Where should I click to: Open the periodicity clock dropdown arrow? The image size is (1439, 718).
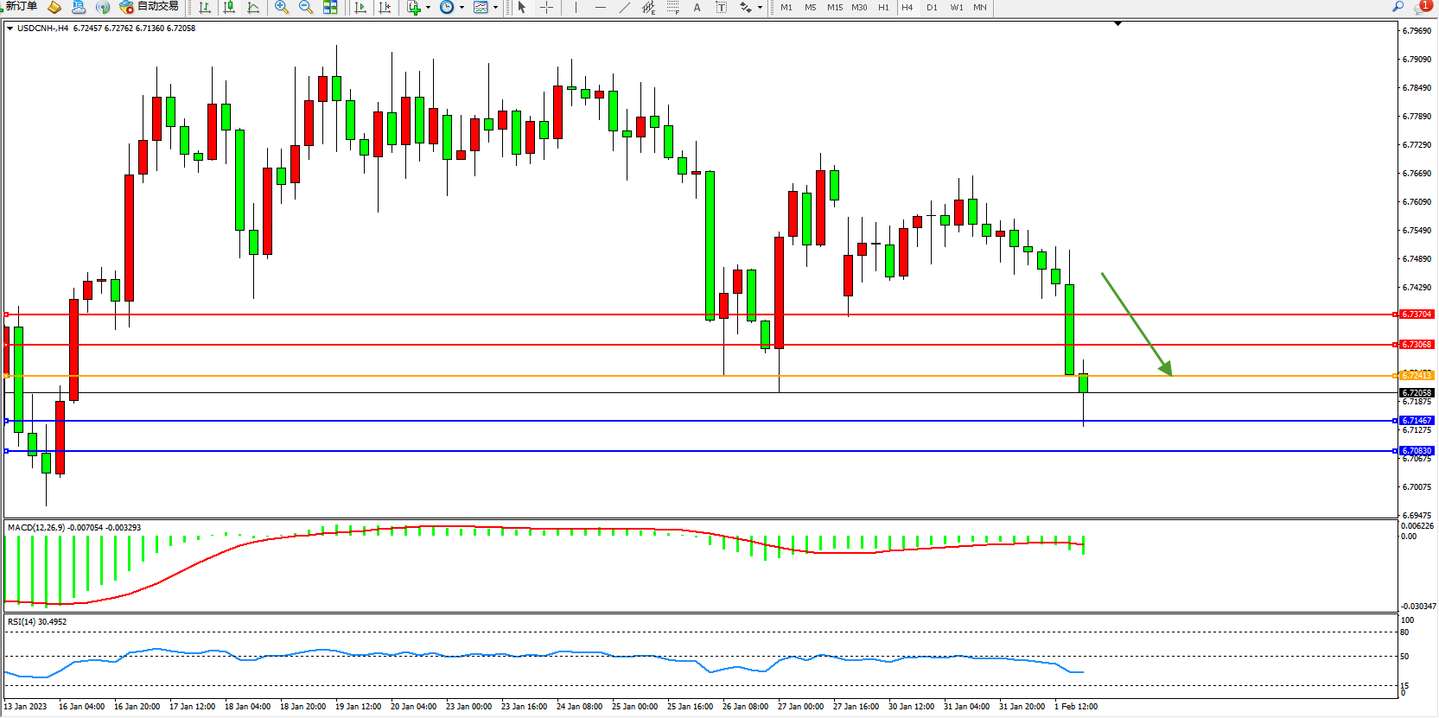point(462,8)
